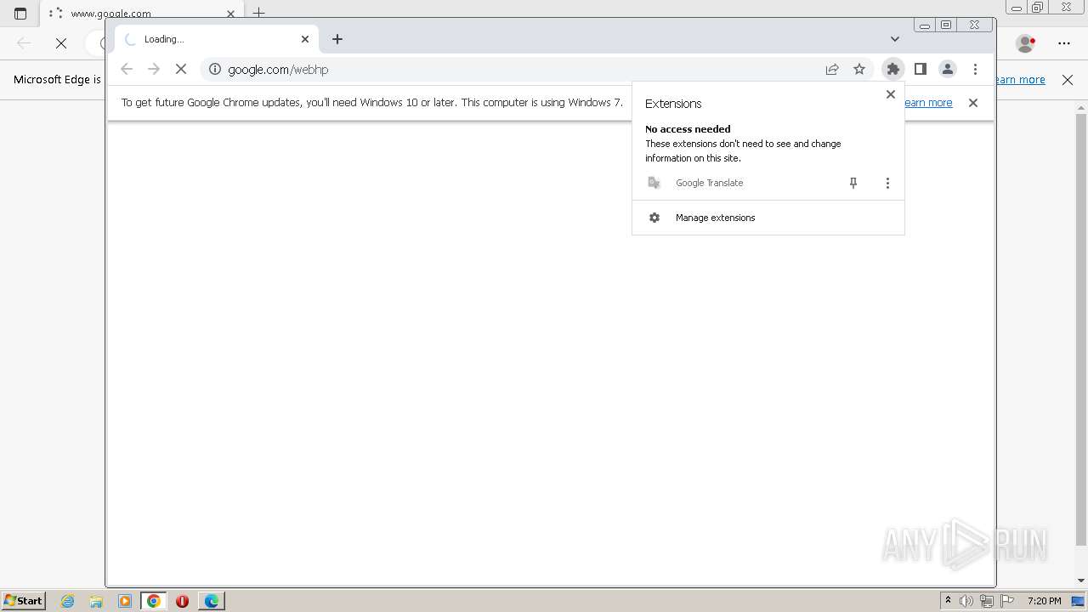
Task: Open new tab in Edge window
Action: tap(259, 14)
